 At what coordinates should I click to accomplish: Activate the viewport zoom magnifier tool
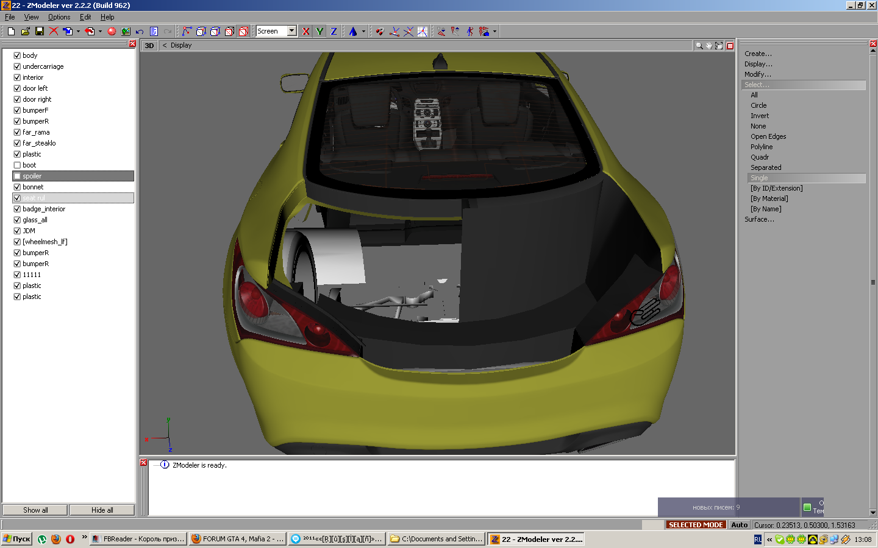(699, 46)
